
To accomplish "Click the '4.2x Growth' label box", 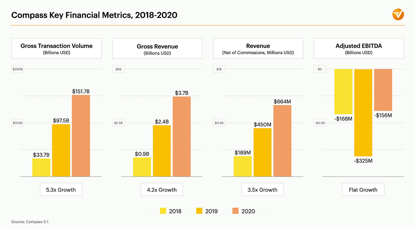I will [x=162, y=190].
